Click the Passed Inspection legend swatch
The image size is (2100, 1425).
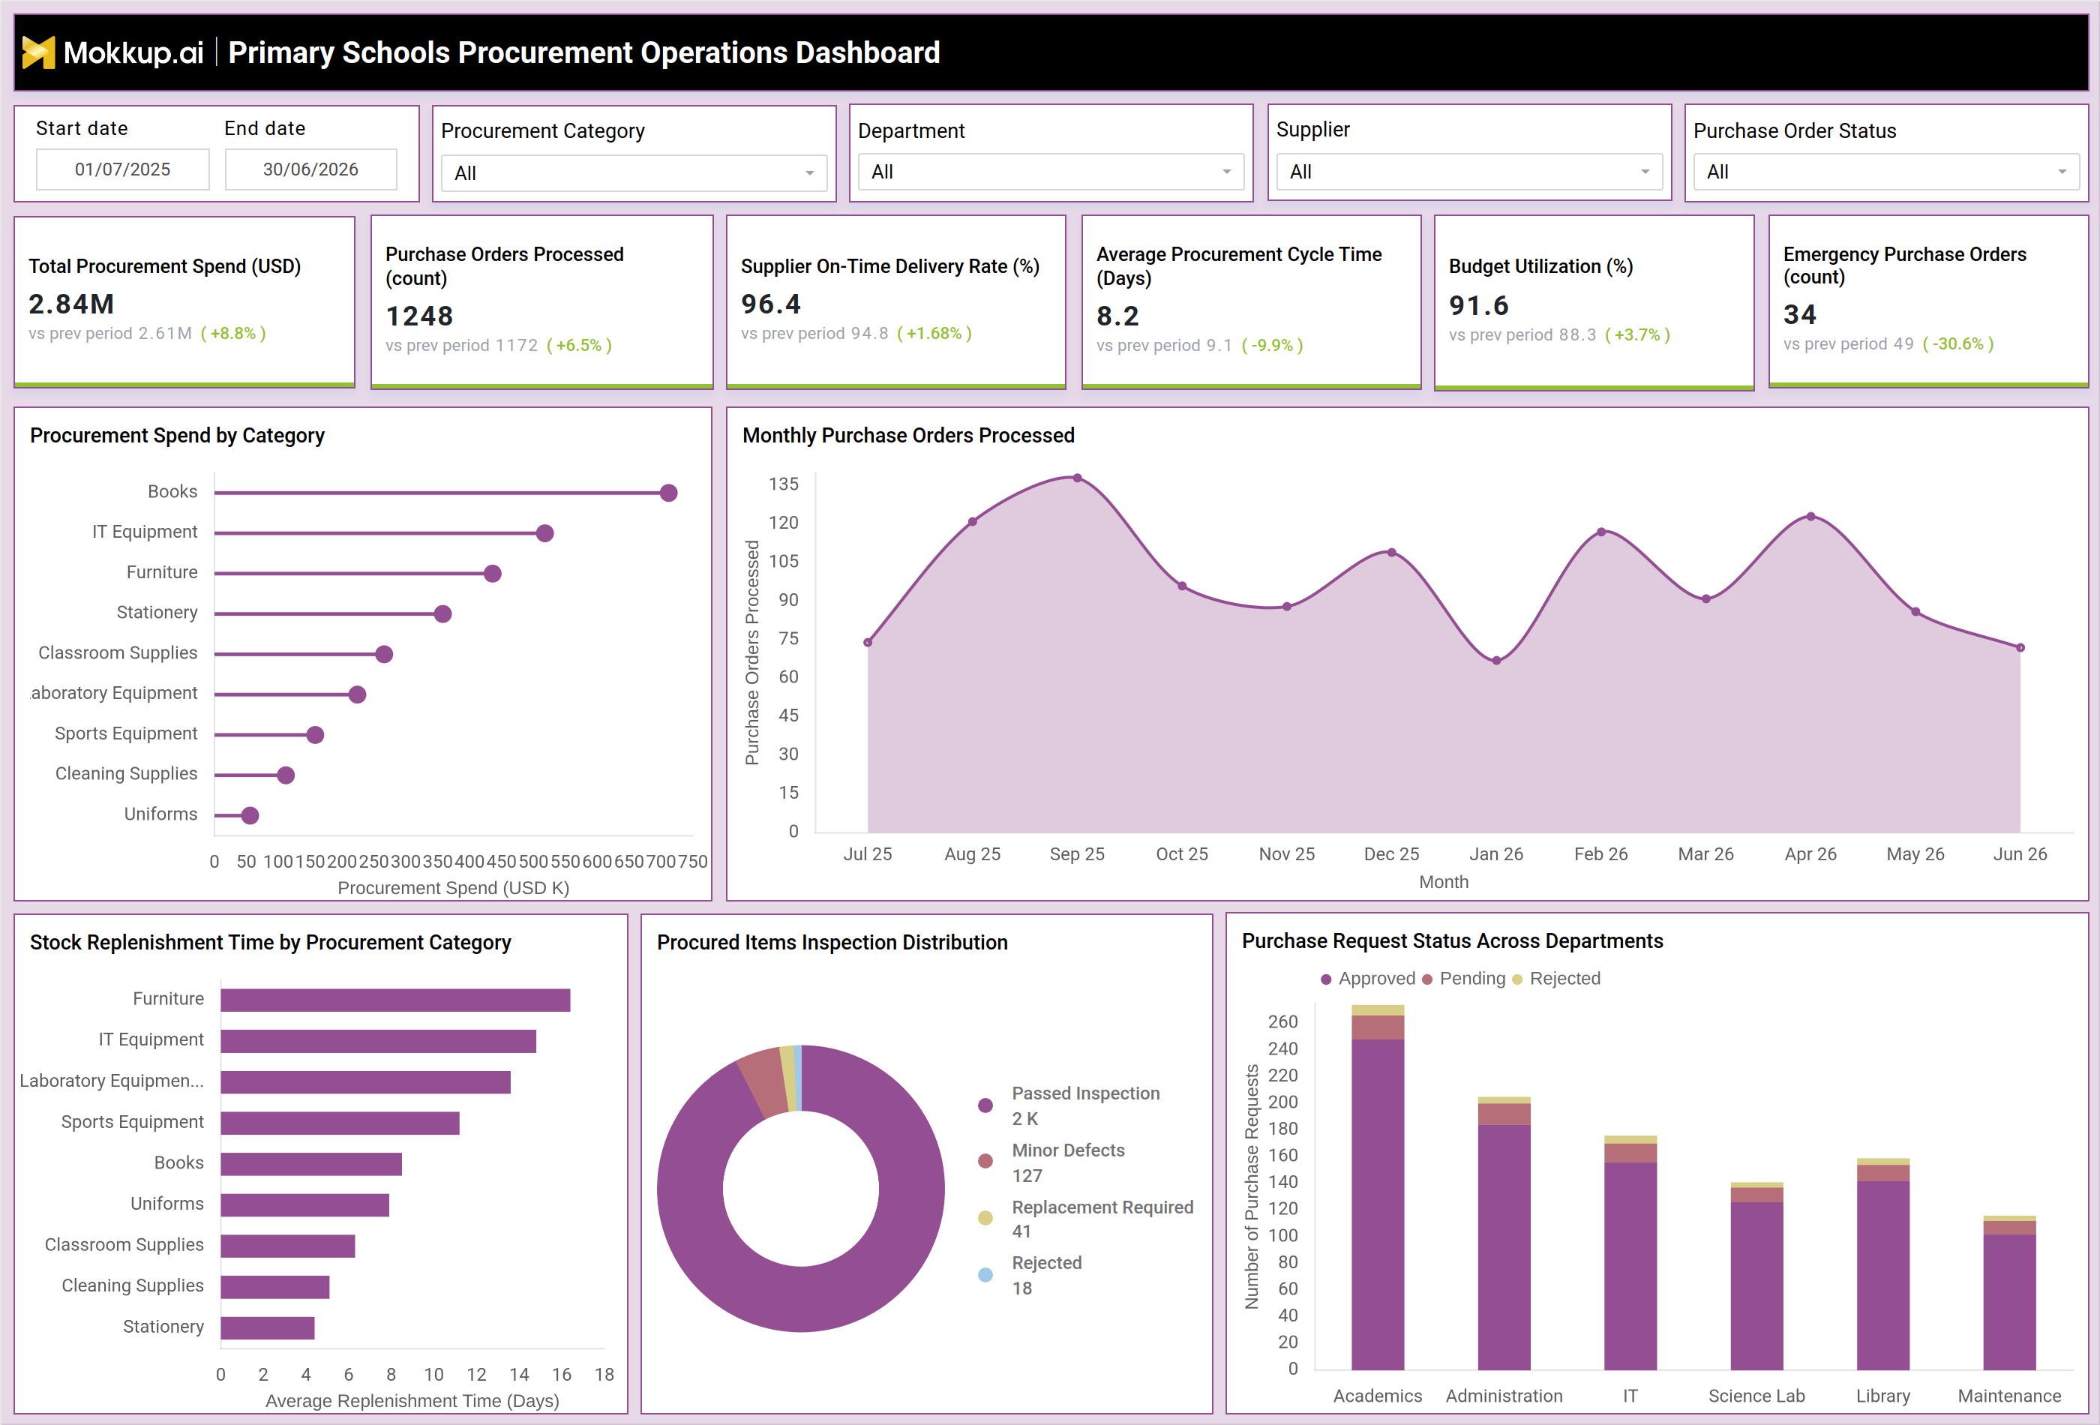click(x=985, y=1105)
